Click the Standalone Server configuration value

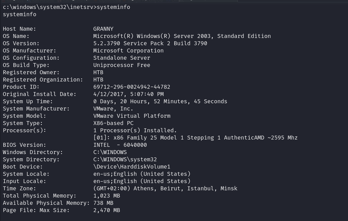[x=121, y=58]
